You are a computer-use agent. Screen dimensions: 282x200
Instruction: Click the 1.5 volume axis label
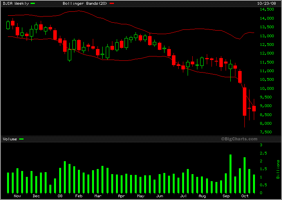(264, 169)
